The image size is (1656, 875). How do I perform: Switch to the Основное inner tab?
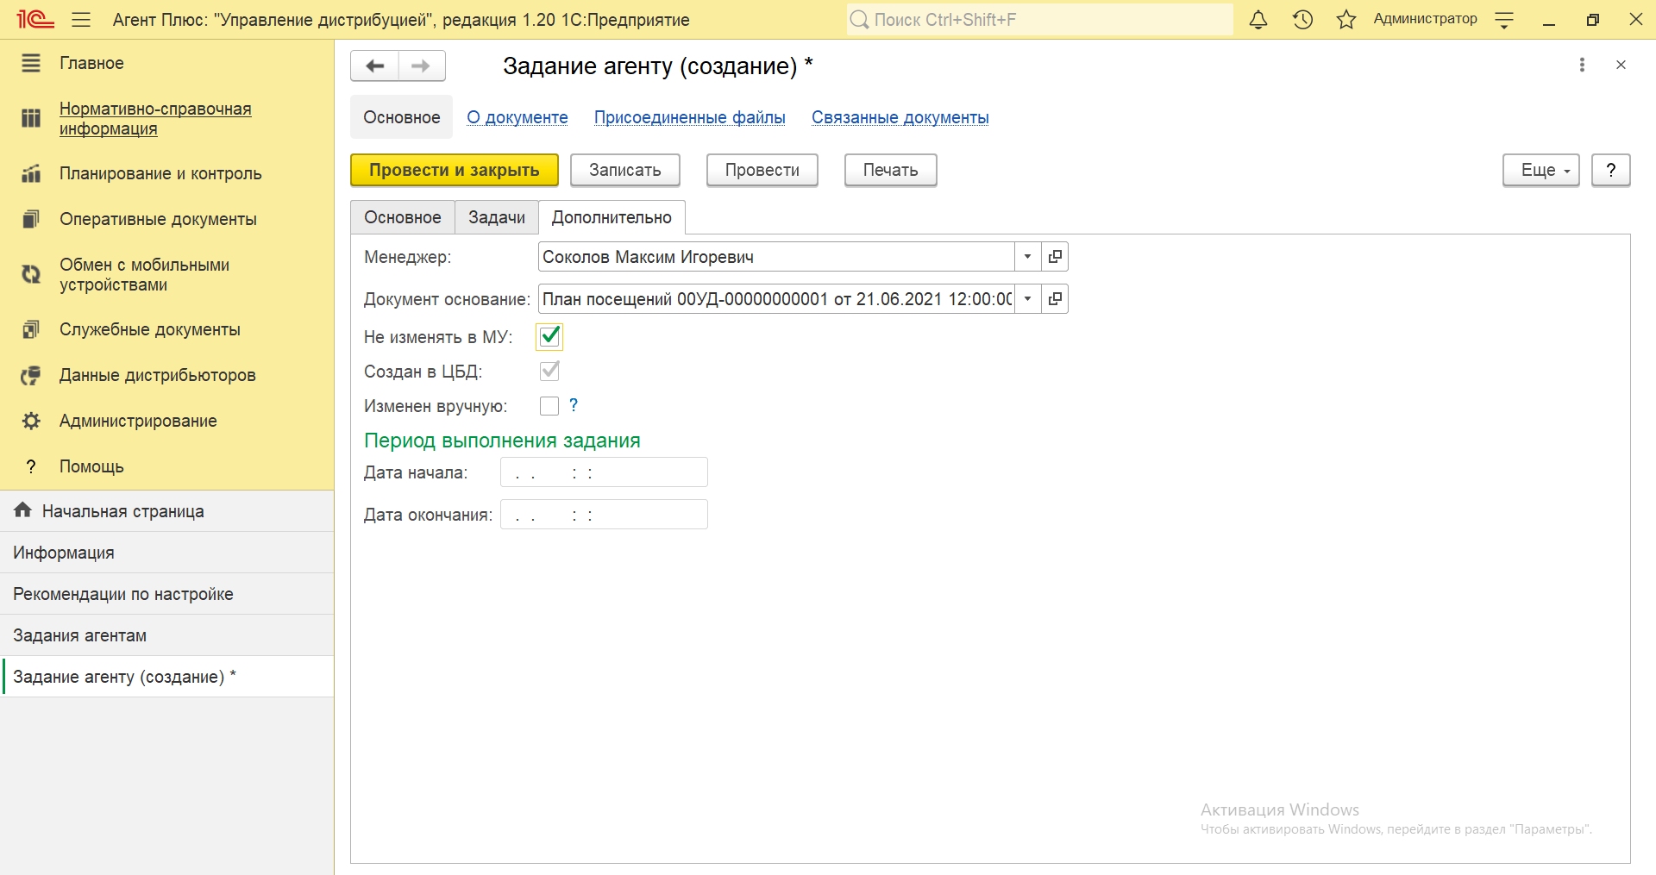click(x=403, y=217)
